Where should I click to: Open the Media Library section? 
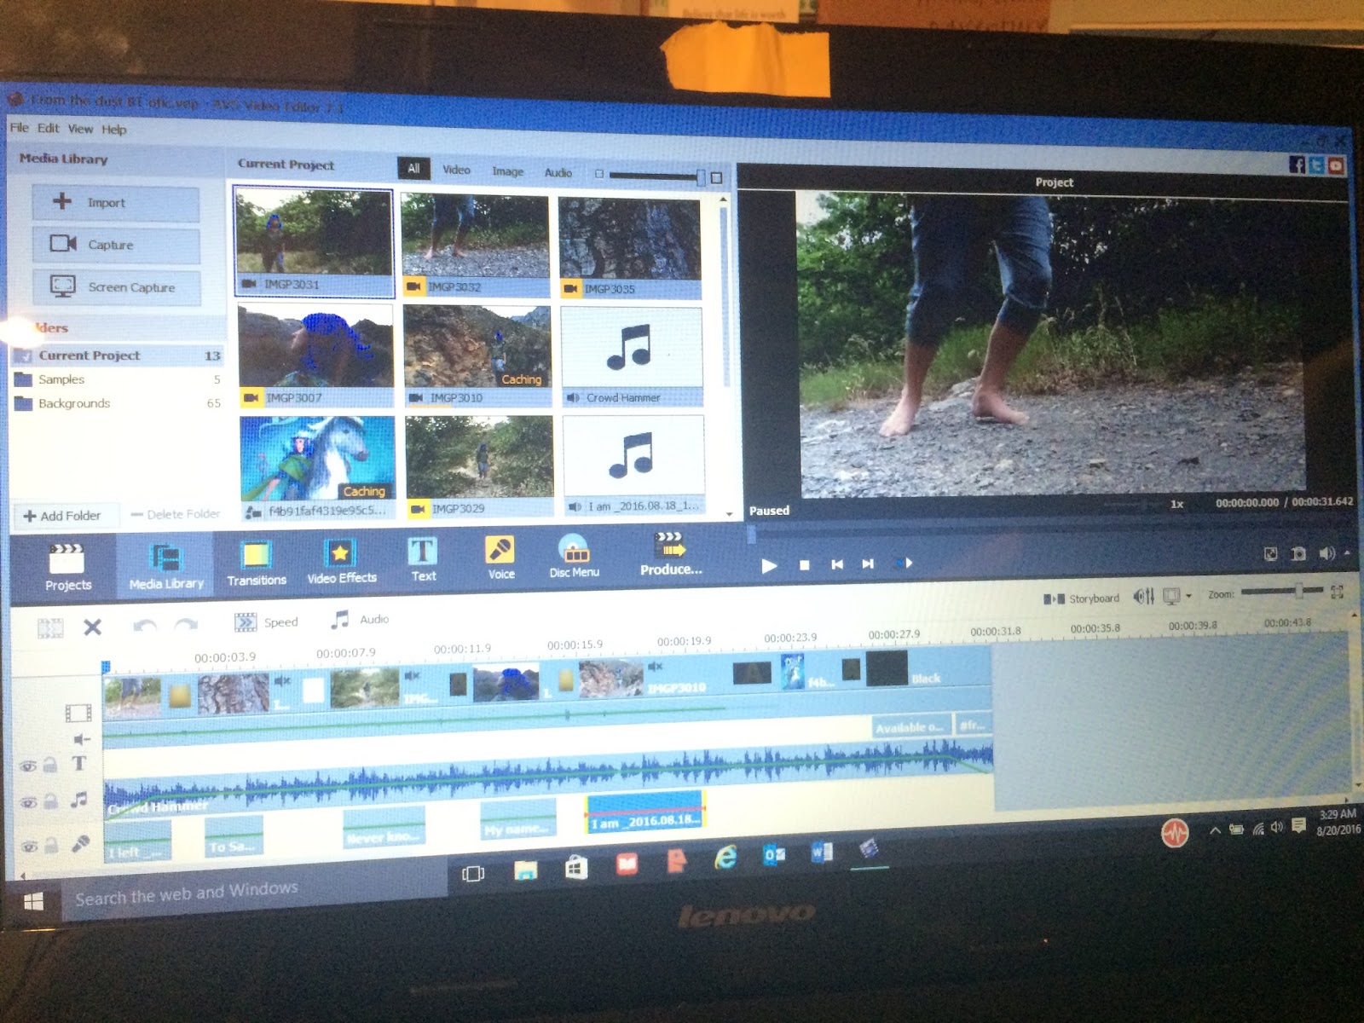tap(166, 565)
